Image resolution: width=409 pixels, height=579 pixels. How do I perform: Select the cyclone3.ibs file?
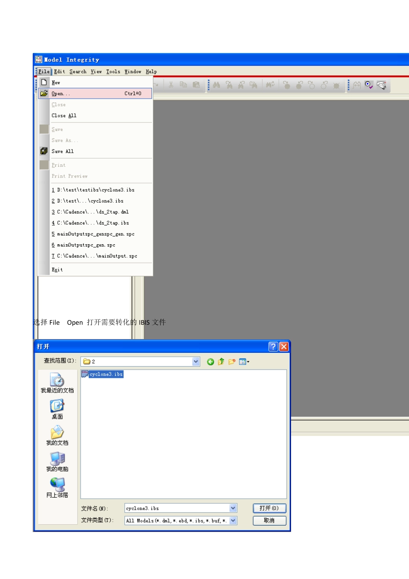(x=102, y=374)
